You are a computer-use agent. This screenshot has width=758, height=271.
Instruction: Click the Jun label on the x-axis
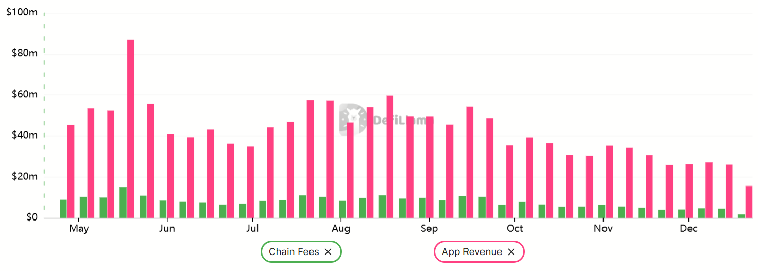click(167, 229)
